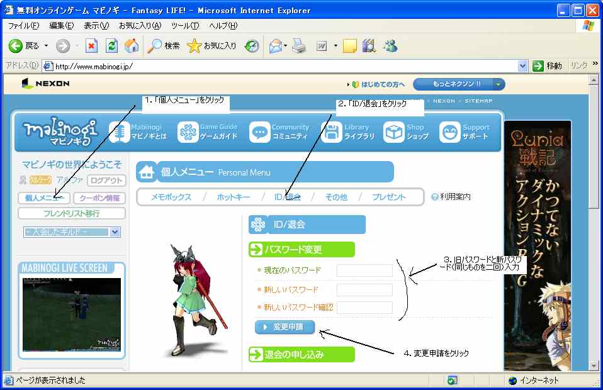Viewport: 603px width, 390px height.
Task: Click the 新しいパスワード input field
Action: [364, 289]
